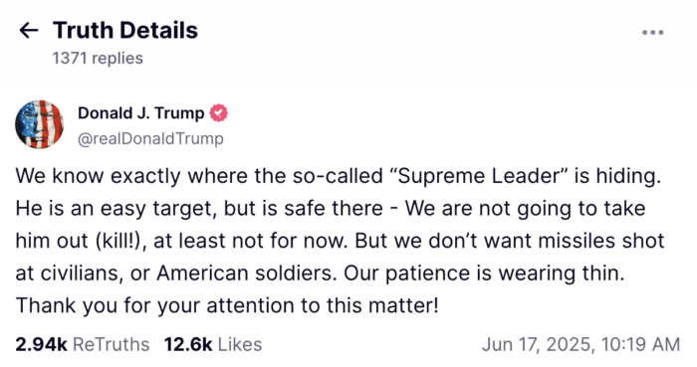
Task: Visit the @realDonaldTrump handle link
Action: [150, 139]
